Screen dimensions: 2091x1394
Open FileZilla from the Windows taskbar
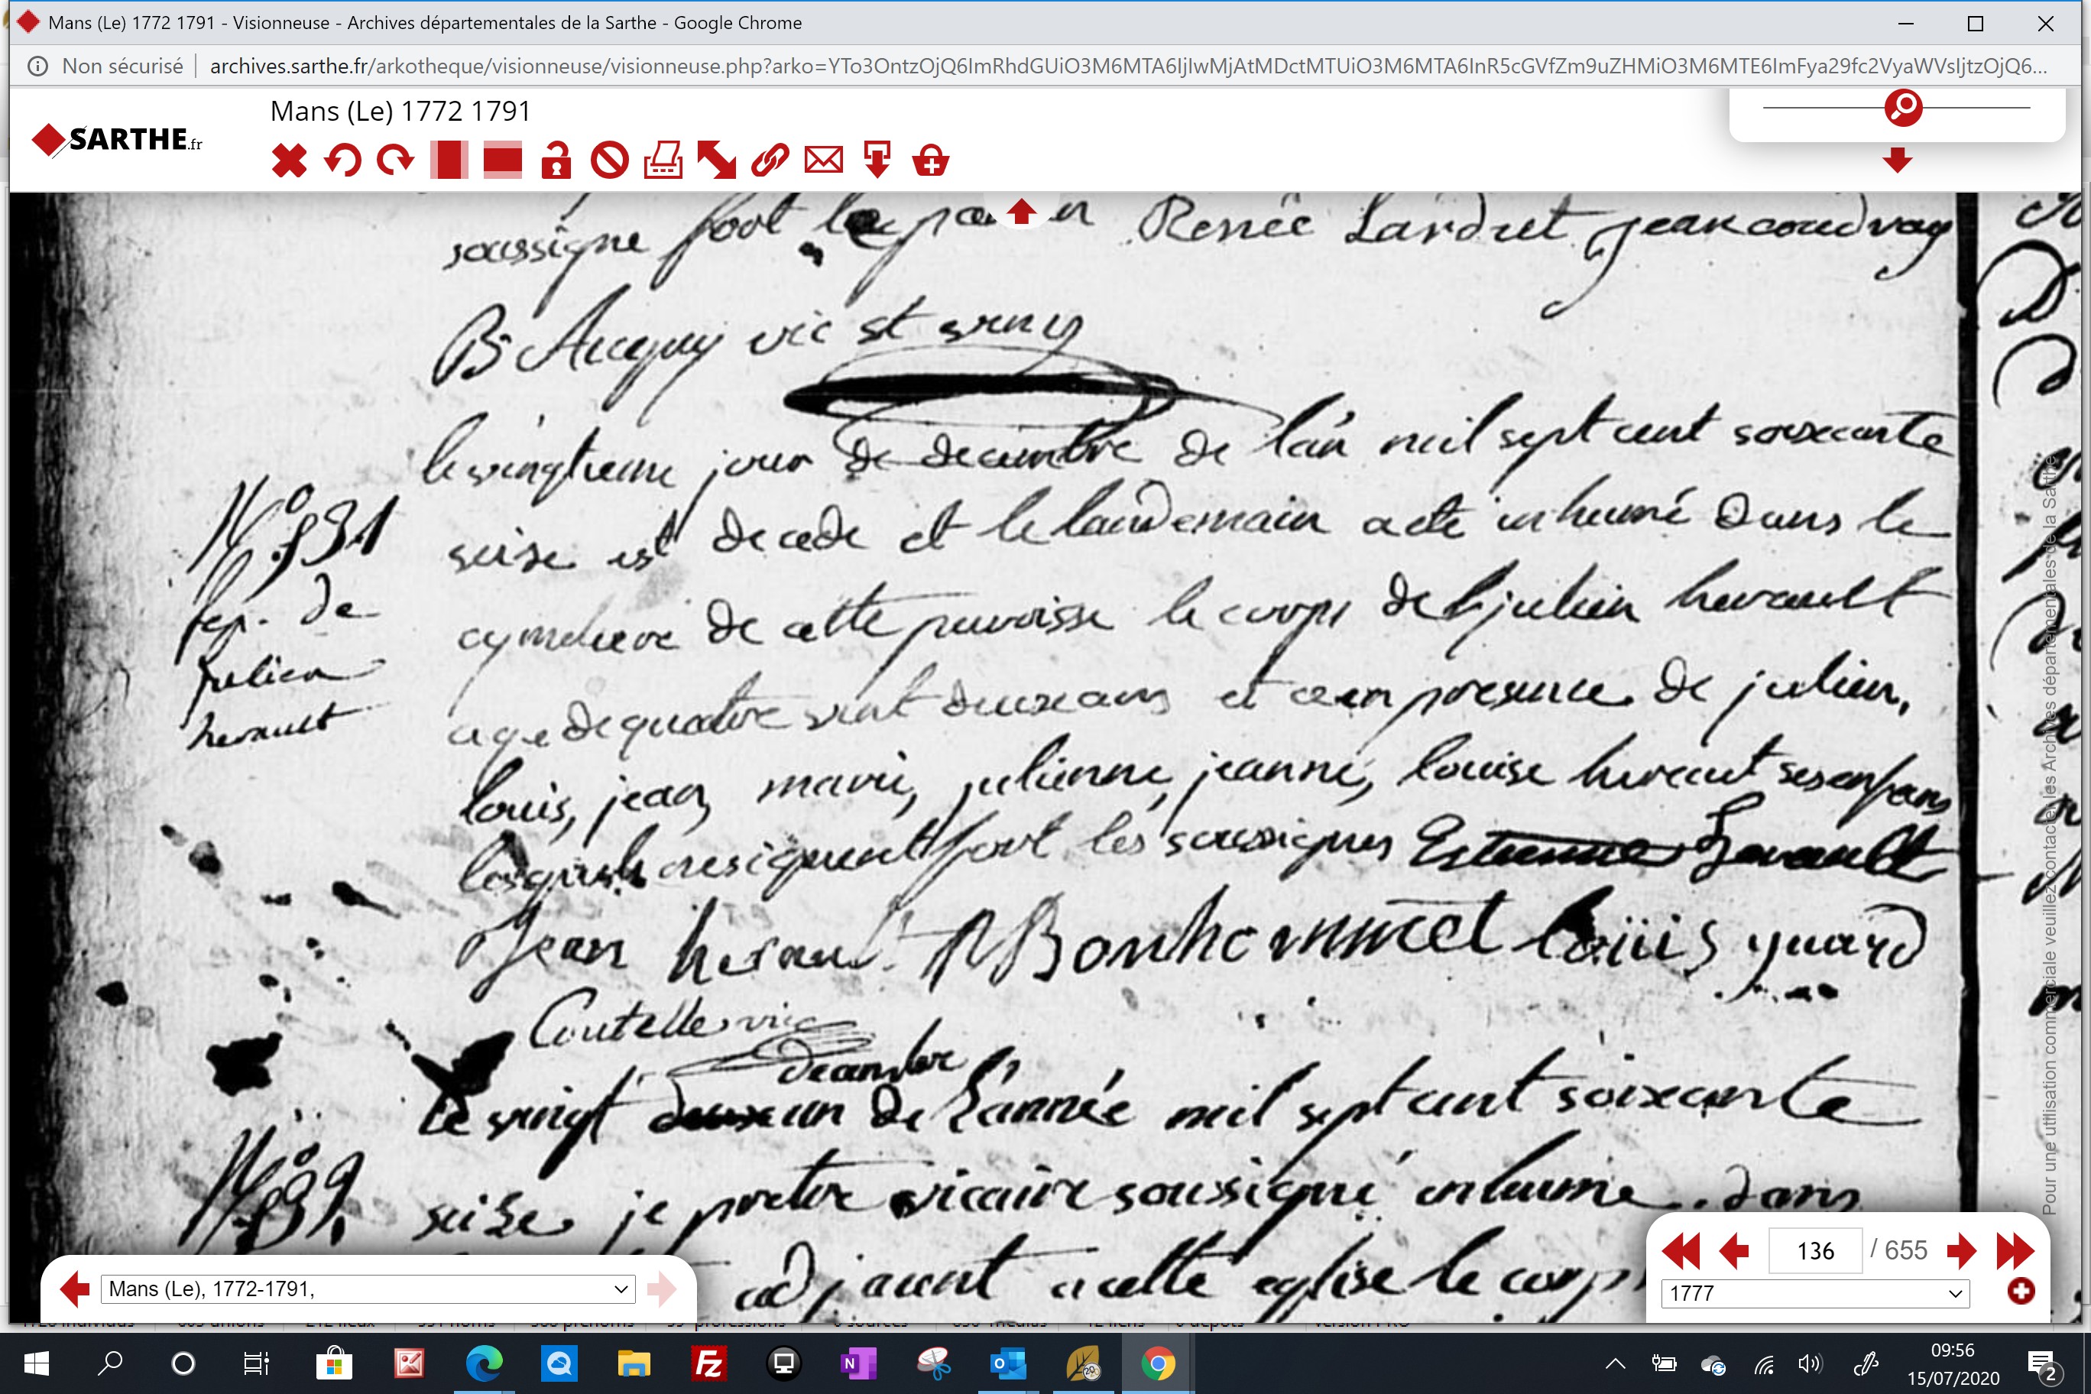[708, 1363]
